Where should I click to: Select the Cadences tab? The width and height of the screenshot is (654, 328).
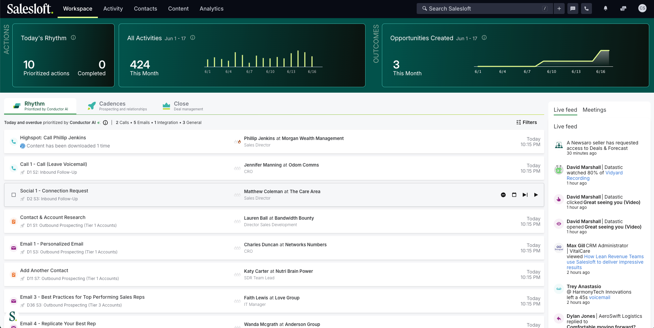tap(117, 106)
